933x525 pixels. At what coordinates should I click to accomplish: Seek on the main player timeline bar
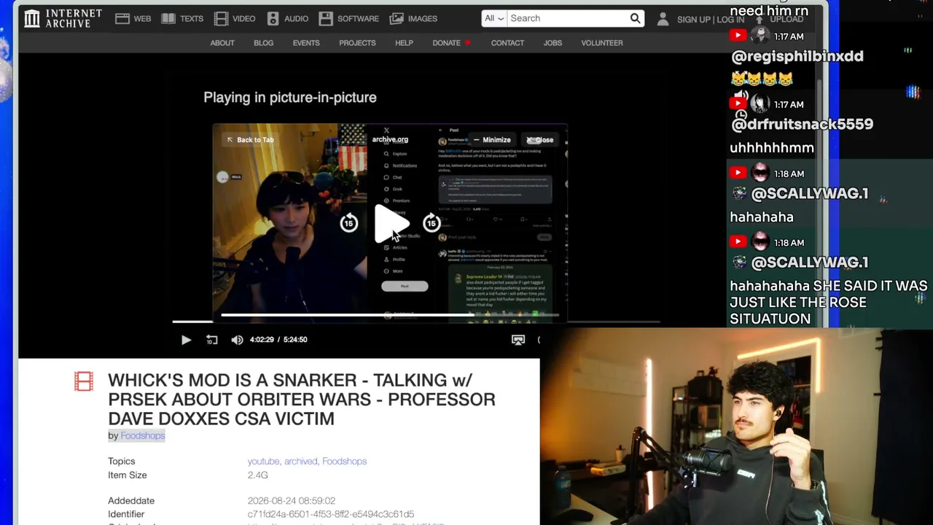[x=416, y=322]
